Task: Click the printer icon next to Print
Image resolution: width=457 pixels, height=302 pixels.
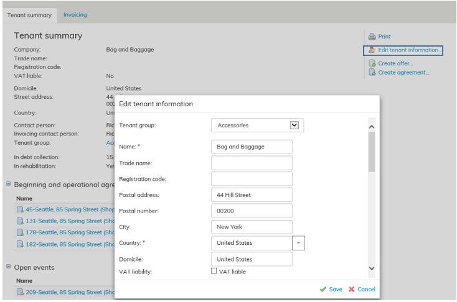Action: point(372,37)
